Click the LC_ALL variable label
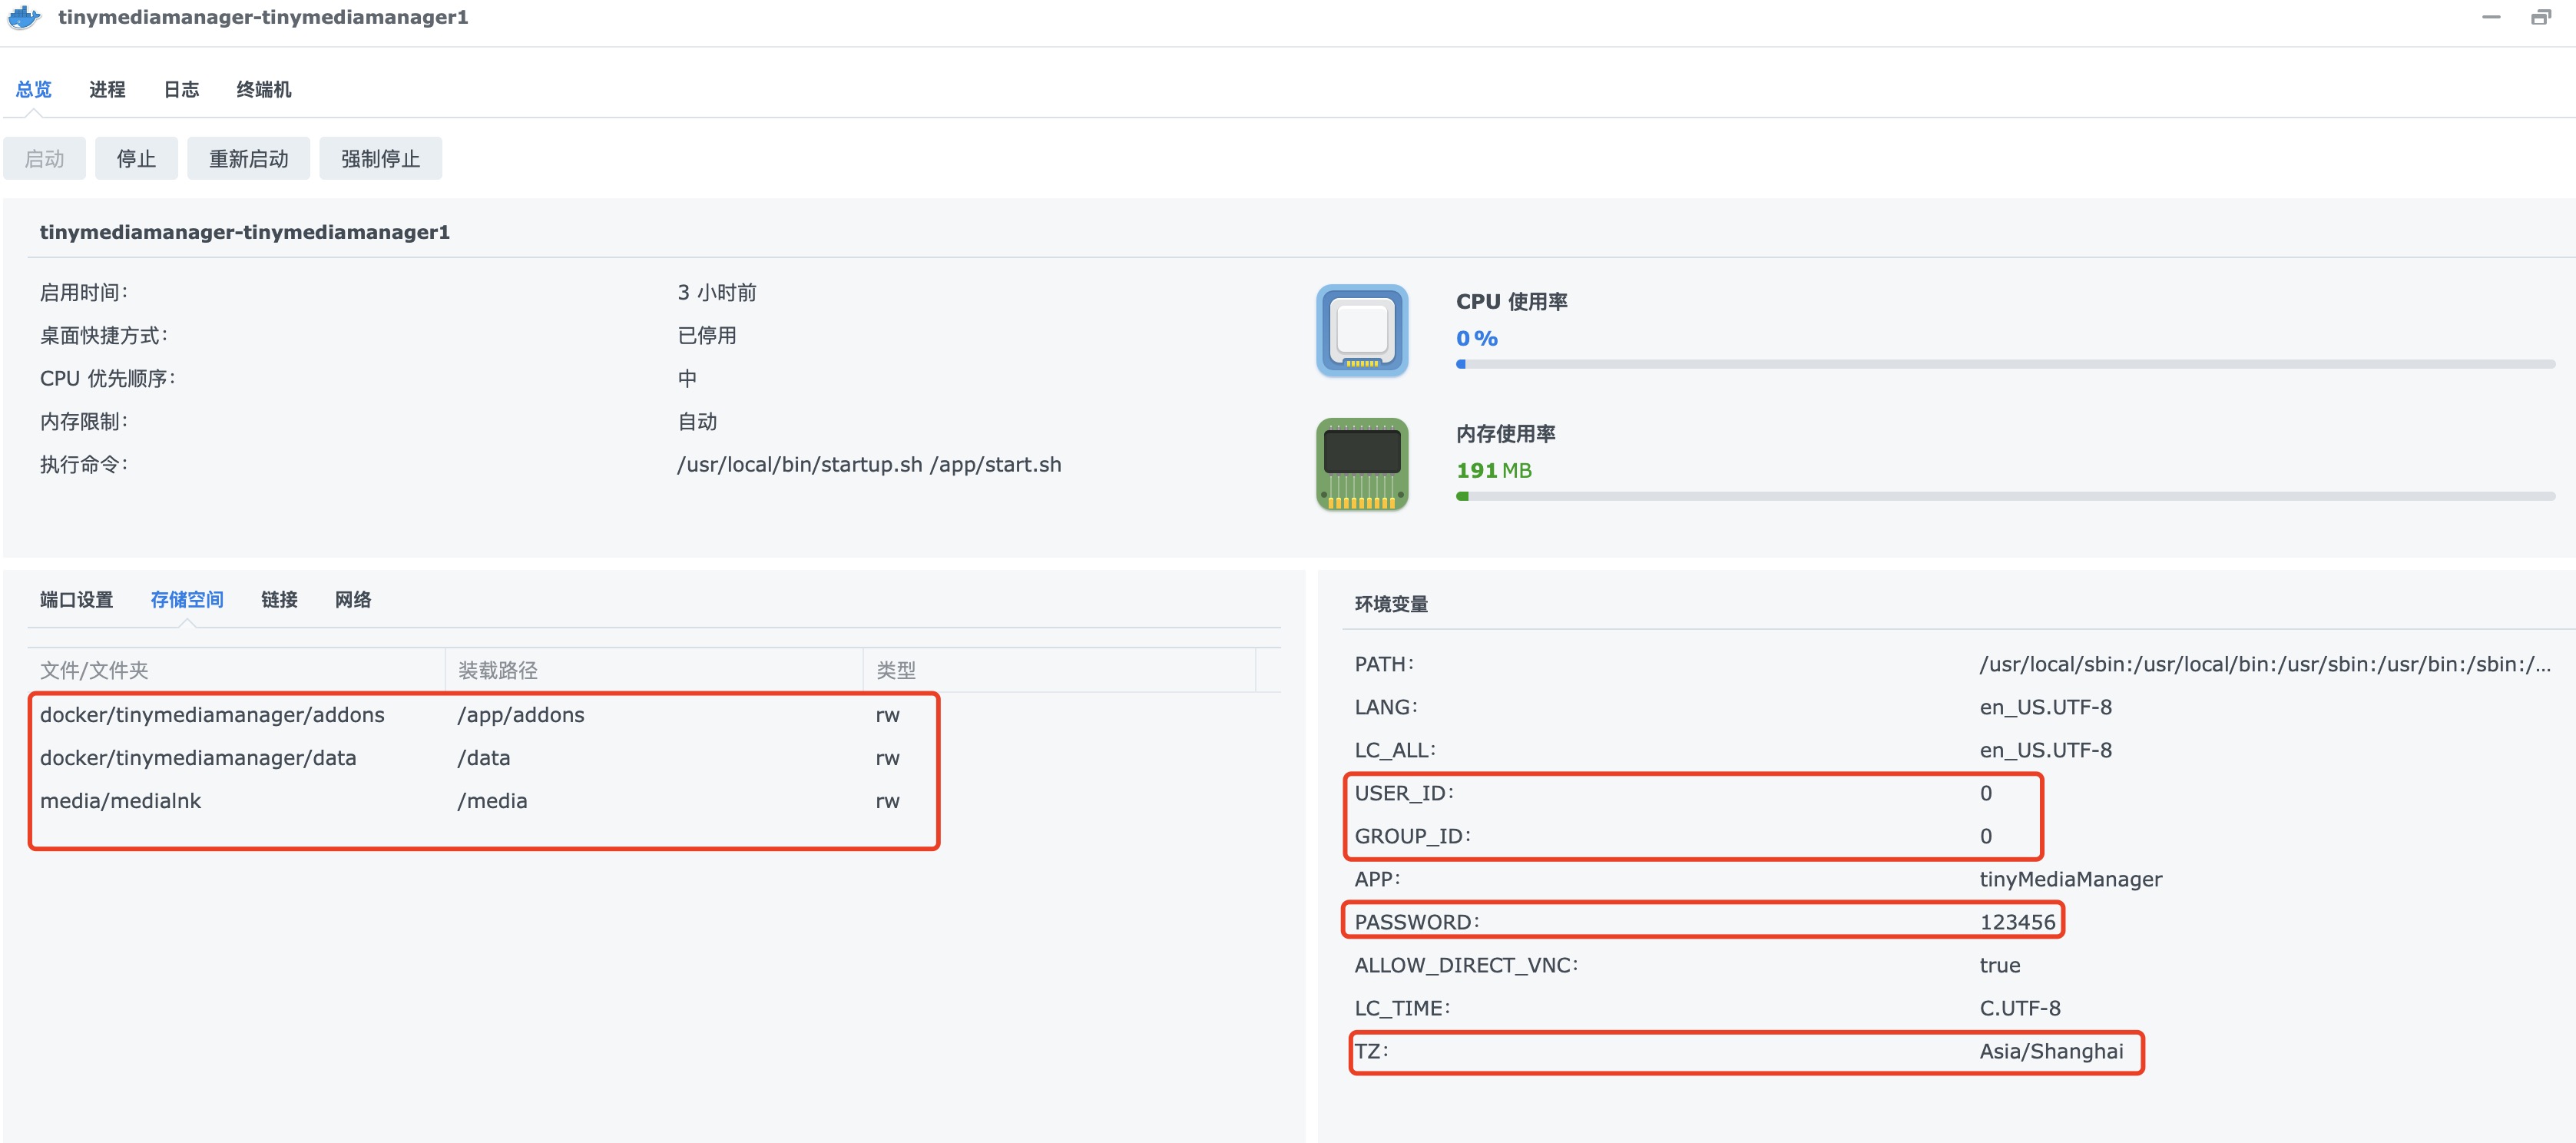 coord(1395,750)
